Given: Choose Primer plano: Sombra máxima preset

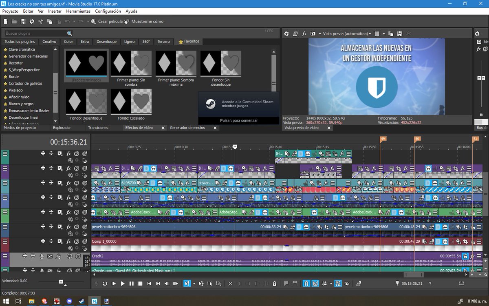Looking at the screenshot, I should coord(176,68).
